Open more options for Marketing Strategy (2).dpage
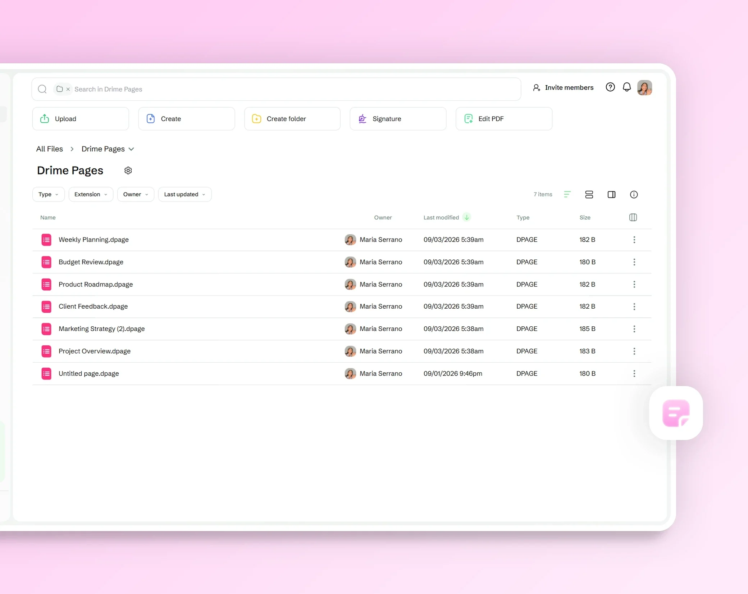 (634, 329)
